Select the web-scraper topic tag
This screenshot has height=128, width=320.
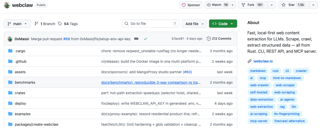tap(285, 85)
